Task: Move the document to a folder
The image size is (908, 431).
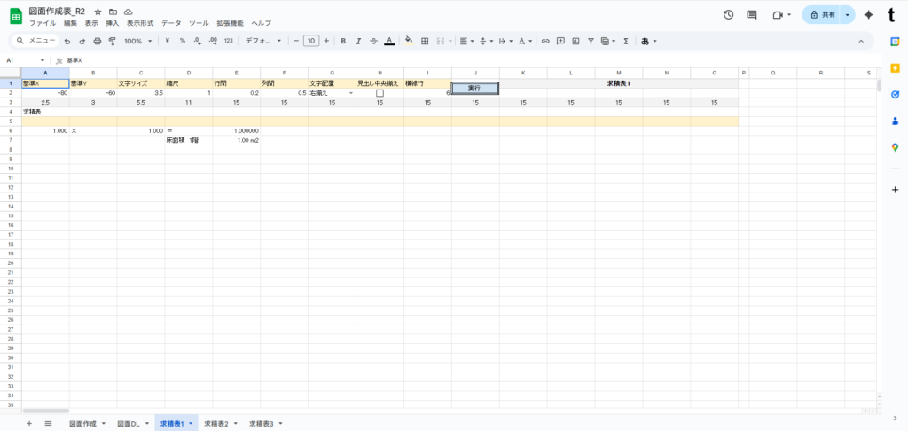Action: pos(113,12)
